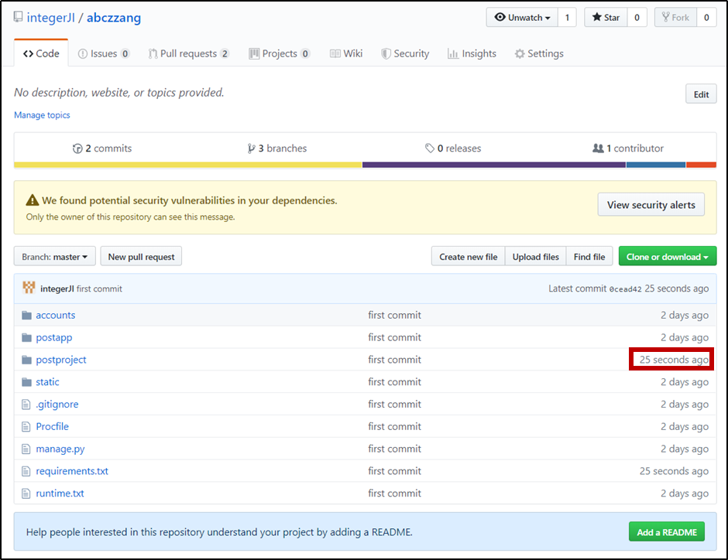
Task: Open the manage.py file
Action: [60, 449]
